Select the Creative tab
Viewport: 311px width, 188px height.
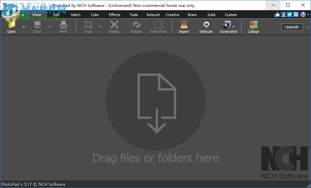[x=173, y=15]
